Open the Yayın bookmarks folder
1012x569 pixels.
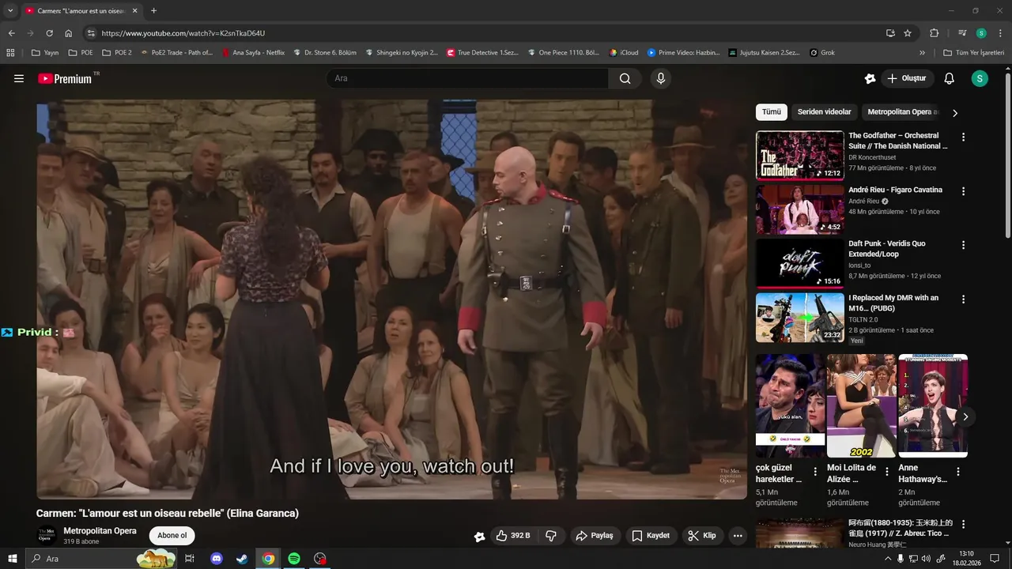[45, 53]
